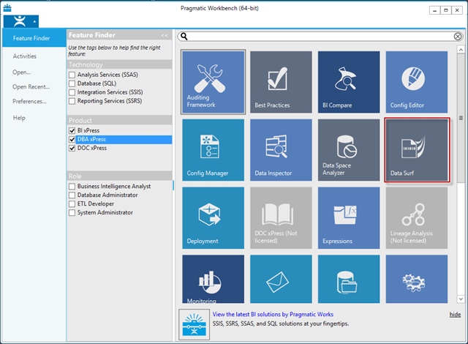Select Feature Finder in sidebar

pyautogui.click(x=34, y=38)
